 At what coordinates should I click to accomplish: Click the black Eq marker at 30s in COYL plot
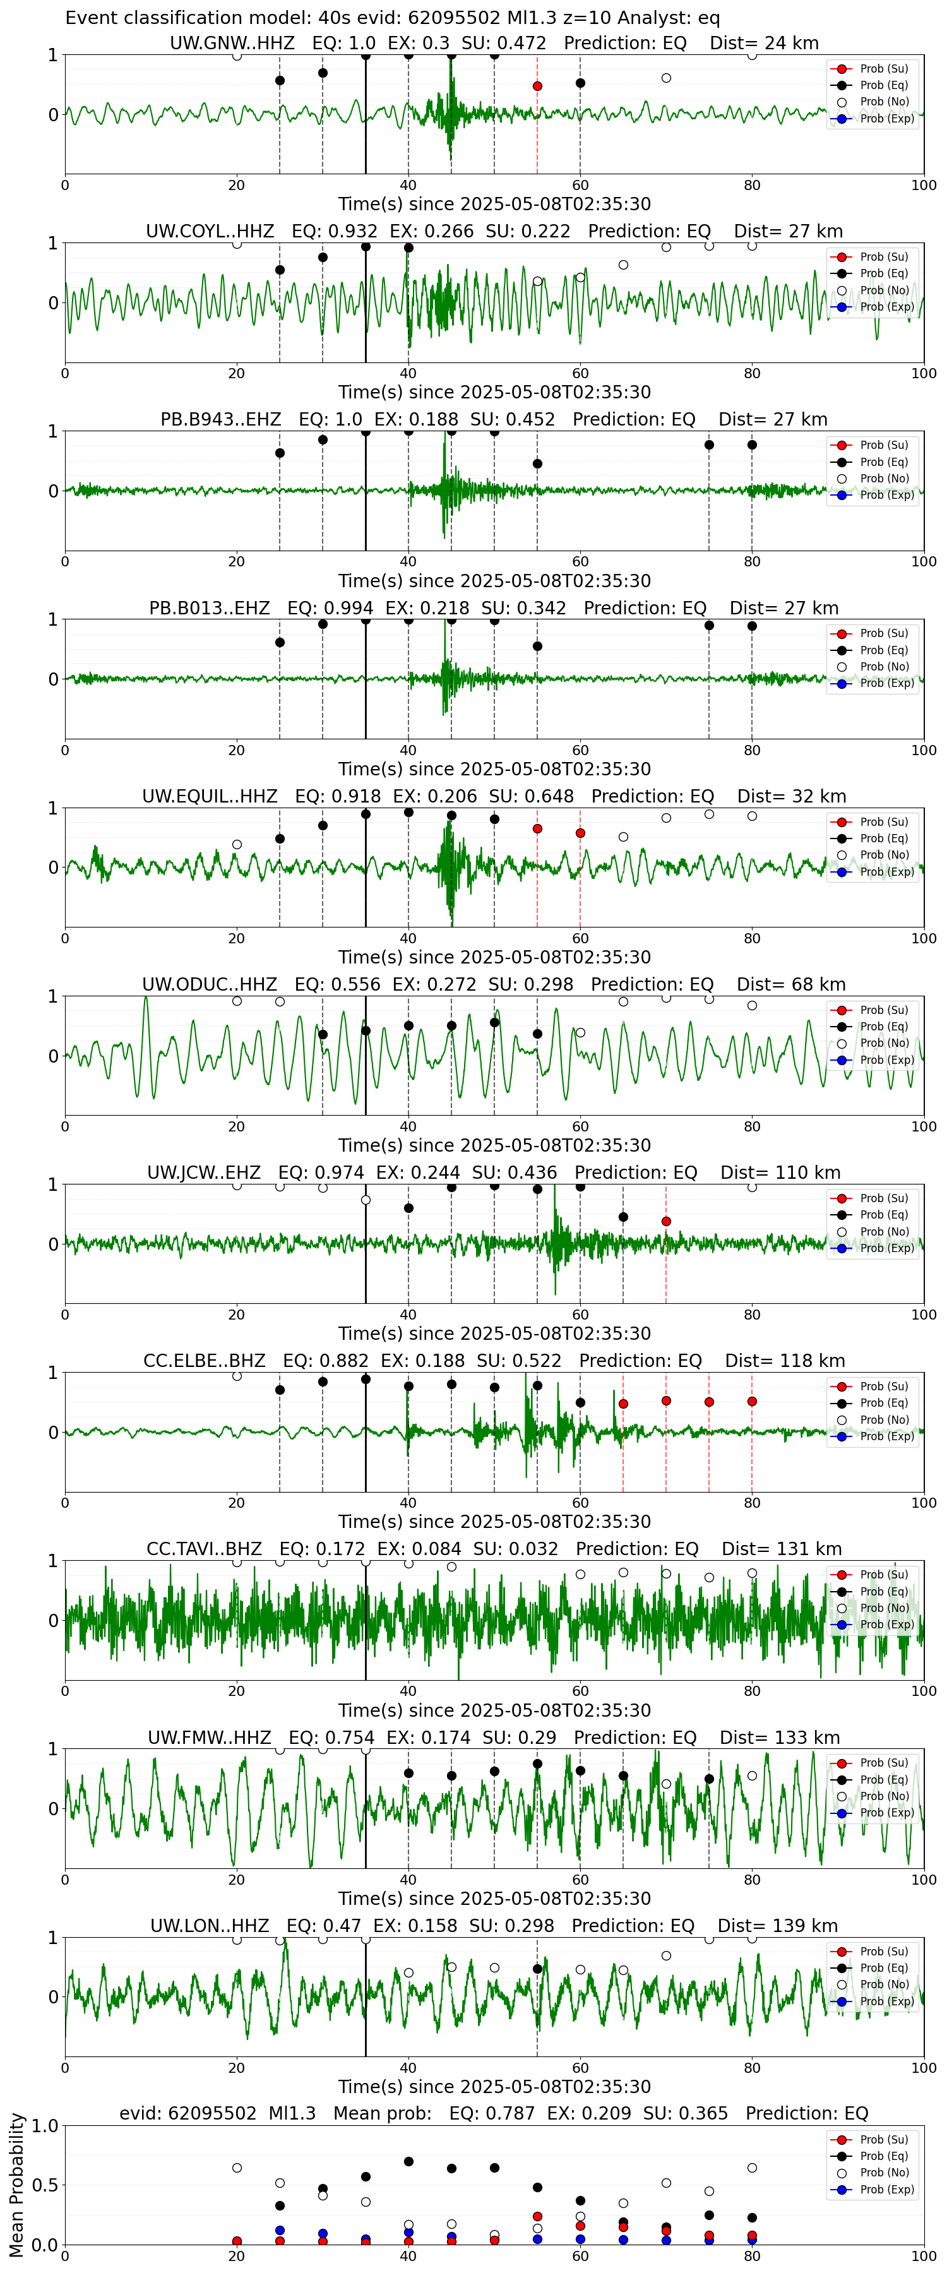pos(323,258)
